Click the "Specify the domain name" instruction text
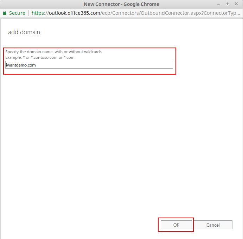243x239 pixels. tap(54, 52)
